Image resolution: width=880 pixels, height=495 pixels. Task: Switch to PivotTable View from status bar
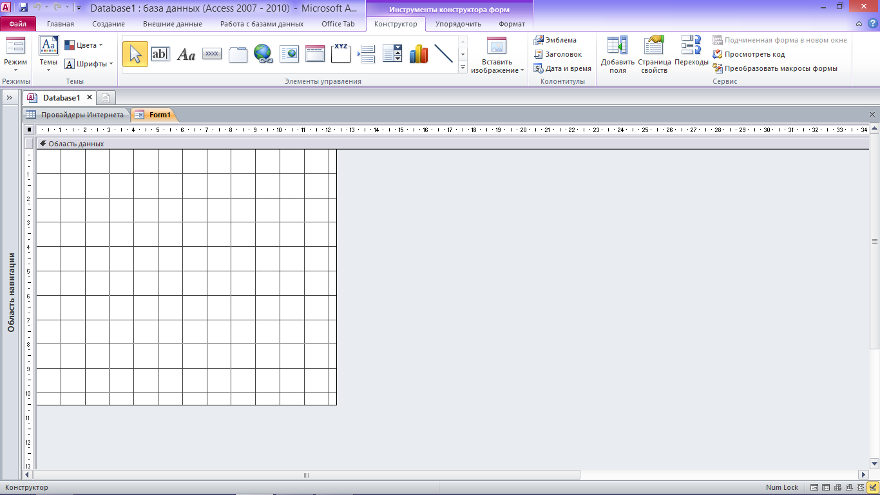pyautogui.click(x=837, y=487)
